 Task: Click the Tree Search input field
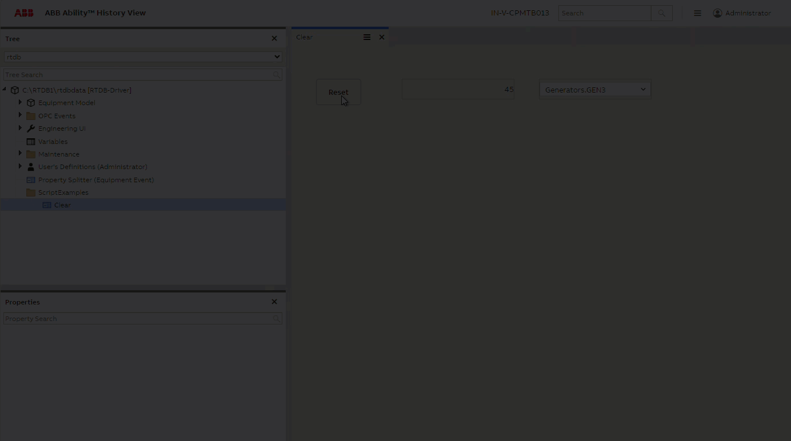[x=138, y=75]
